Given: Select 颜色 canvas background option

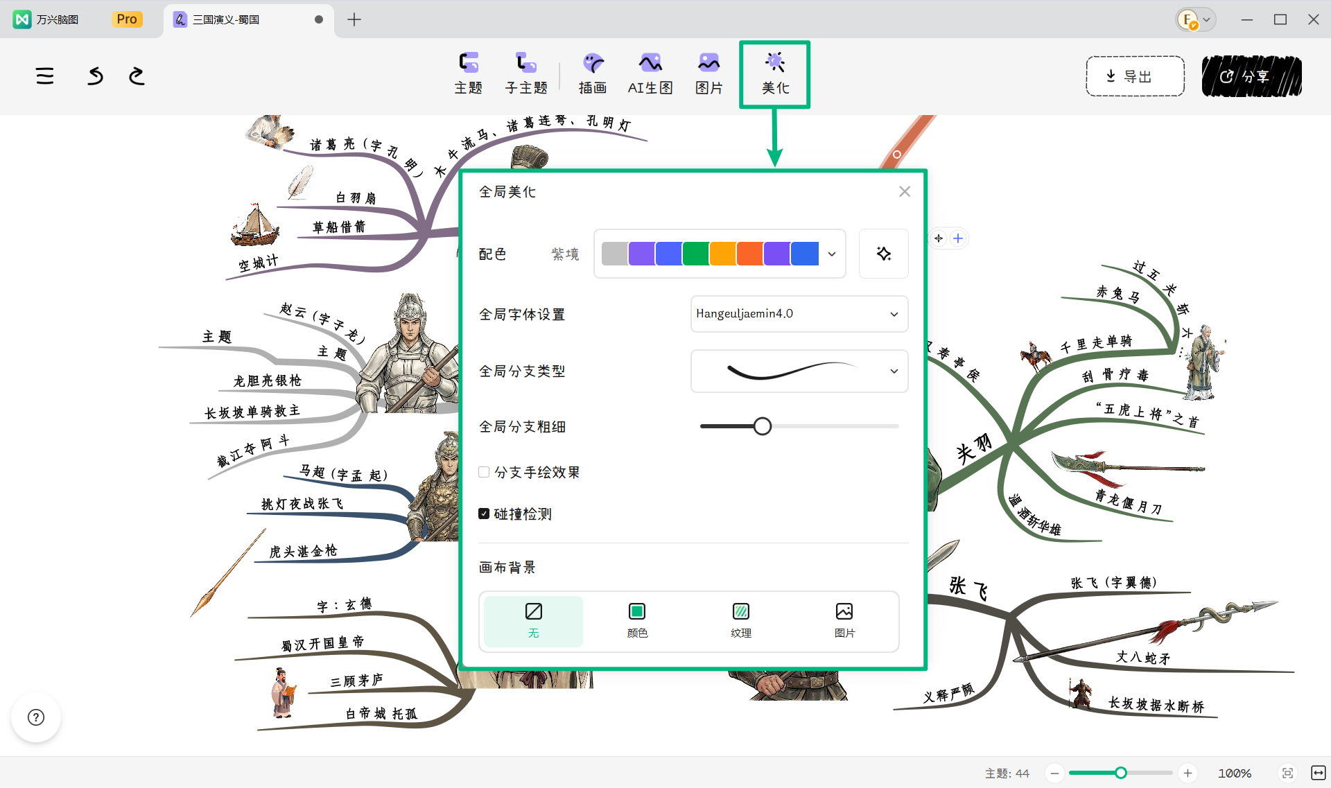Looking at the screenshot, I should click(x=637, y=621).
